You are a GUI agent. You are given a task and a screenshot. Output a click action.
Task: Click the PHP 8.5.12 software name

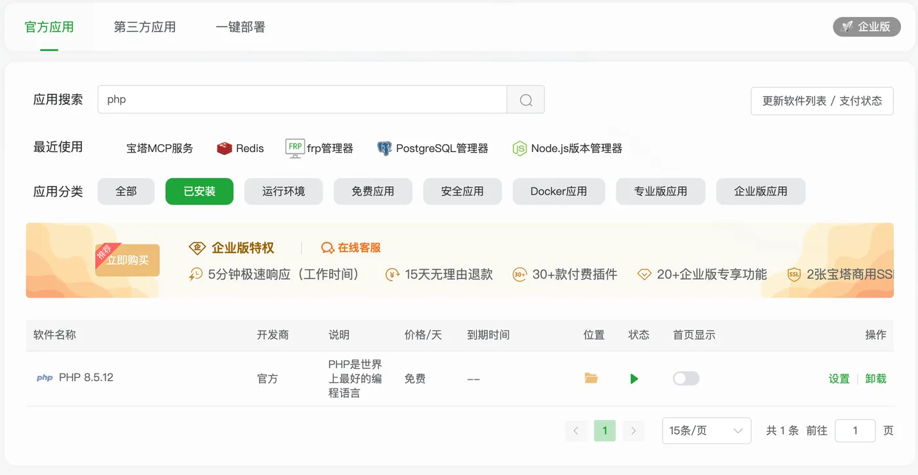pos(86,377)
